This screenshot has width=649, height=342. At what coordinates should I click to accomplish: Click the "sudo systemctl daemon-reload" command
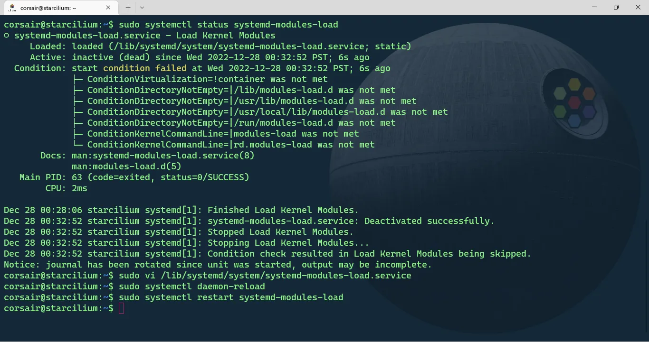[x=192, y=287]
